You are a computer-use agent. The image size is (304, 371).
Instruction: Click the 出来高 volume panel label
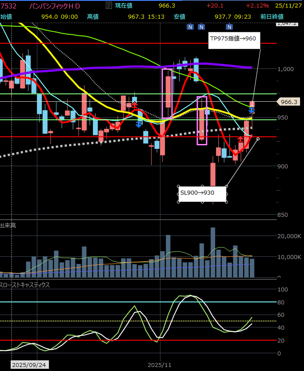click(8, 226)
